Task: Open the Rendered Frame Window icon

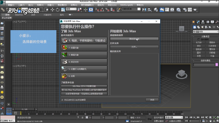Action: tap(190, 10)
